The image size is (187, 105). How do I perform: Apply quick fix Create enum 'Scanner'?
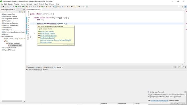click(x=47, y=38)
